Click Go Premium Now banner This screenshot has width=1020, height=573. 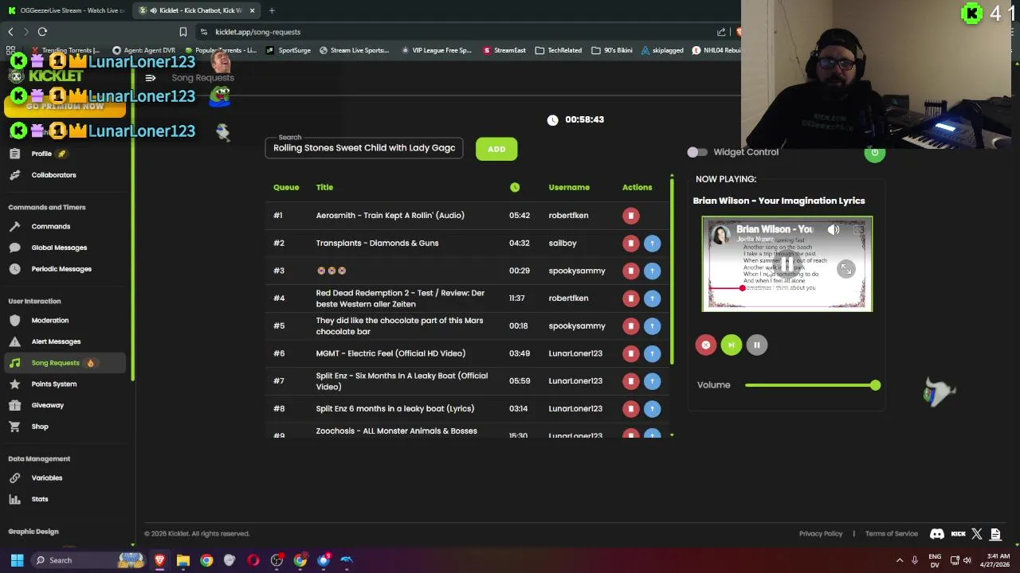[65, 107]
